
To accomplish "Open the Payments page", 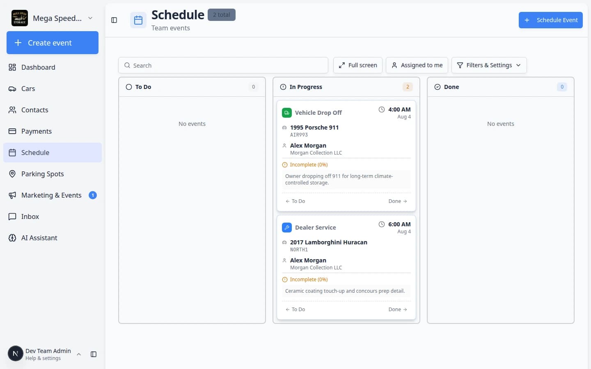I will 53,131.
